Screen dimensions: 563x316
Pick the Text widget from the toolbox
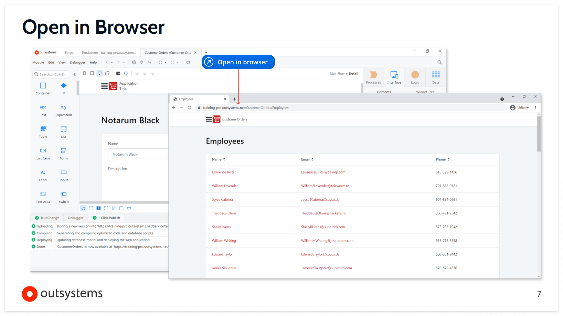pos(43,110)
